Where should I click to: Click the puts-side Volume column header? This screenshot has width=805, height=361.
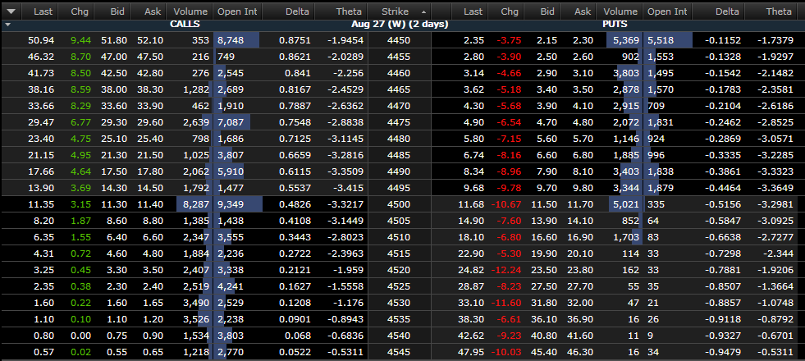620,11
